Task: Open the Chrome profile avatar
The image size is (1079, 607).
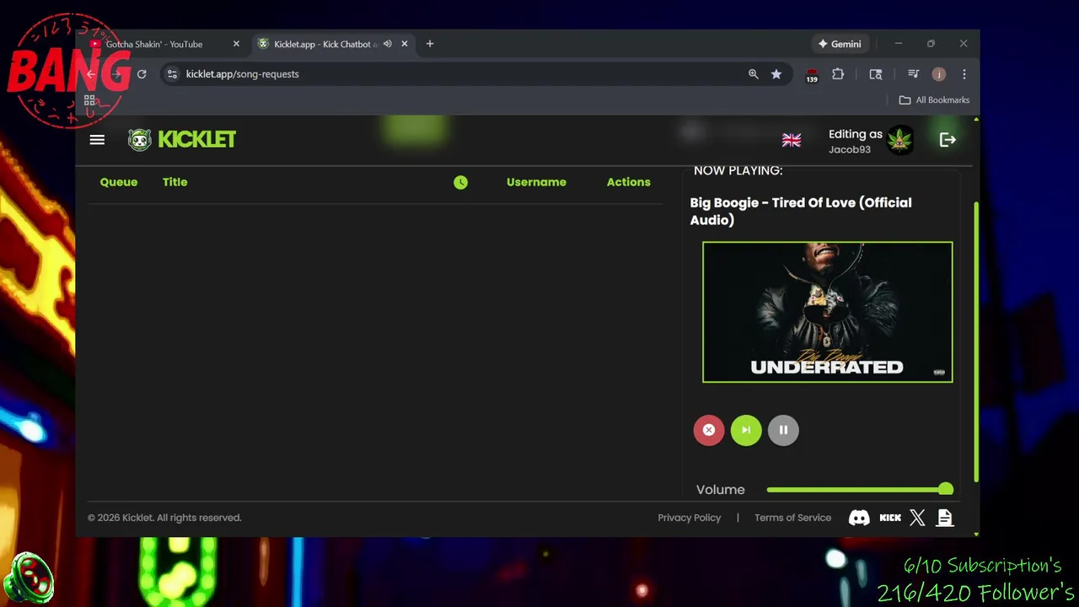Action: coord(938,74)
